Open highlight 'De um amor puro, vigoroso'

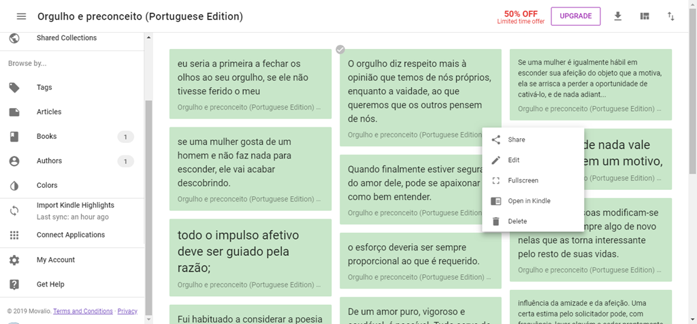tap(421, 310)
